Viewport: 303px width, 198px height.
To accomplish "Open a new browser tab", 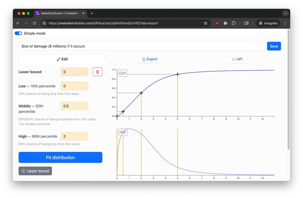I will (x=92, y=13).
